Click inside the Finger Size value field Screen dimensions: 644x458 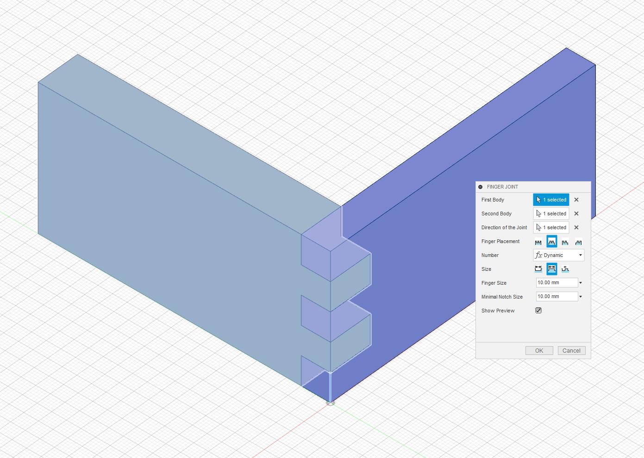556,282
